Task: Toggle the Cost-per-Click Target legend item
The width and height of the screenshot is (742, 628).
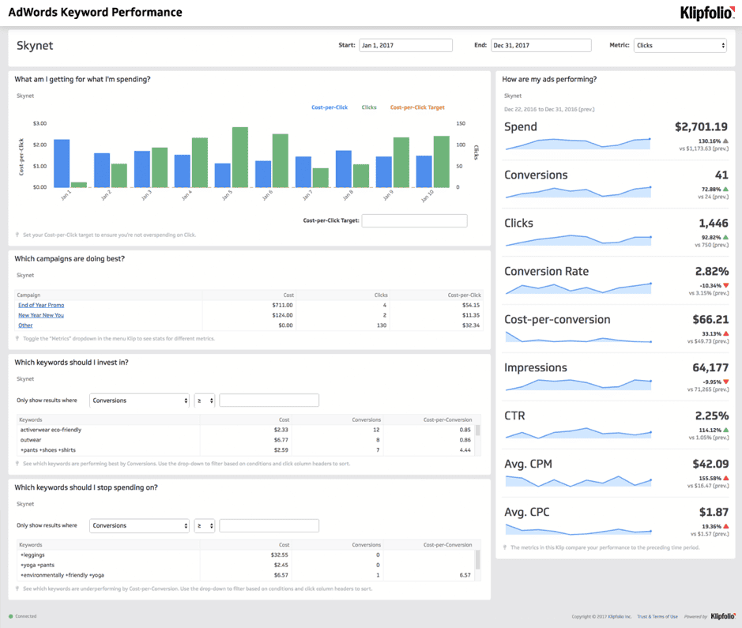Action: click(416, 107)
